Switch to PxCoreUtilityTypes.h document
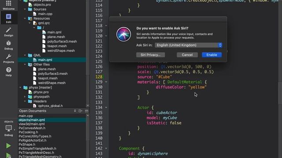This screenshot has height=158, width=282. pyautogui.click(x=35, y=136)
